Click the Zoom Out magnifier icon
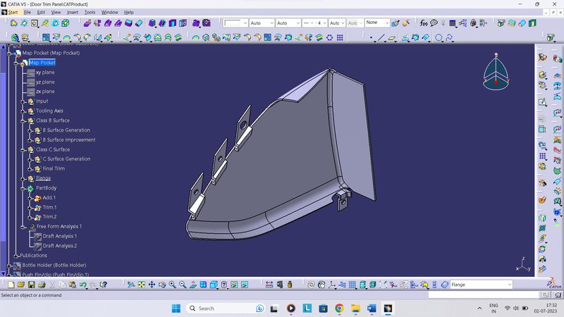This screenshot has height=317, width=564. click(183, 285)
